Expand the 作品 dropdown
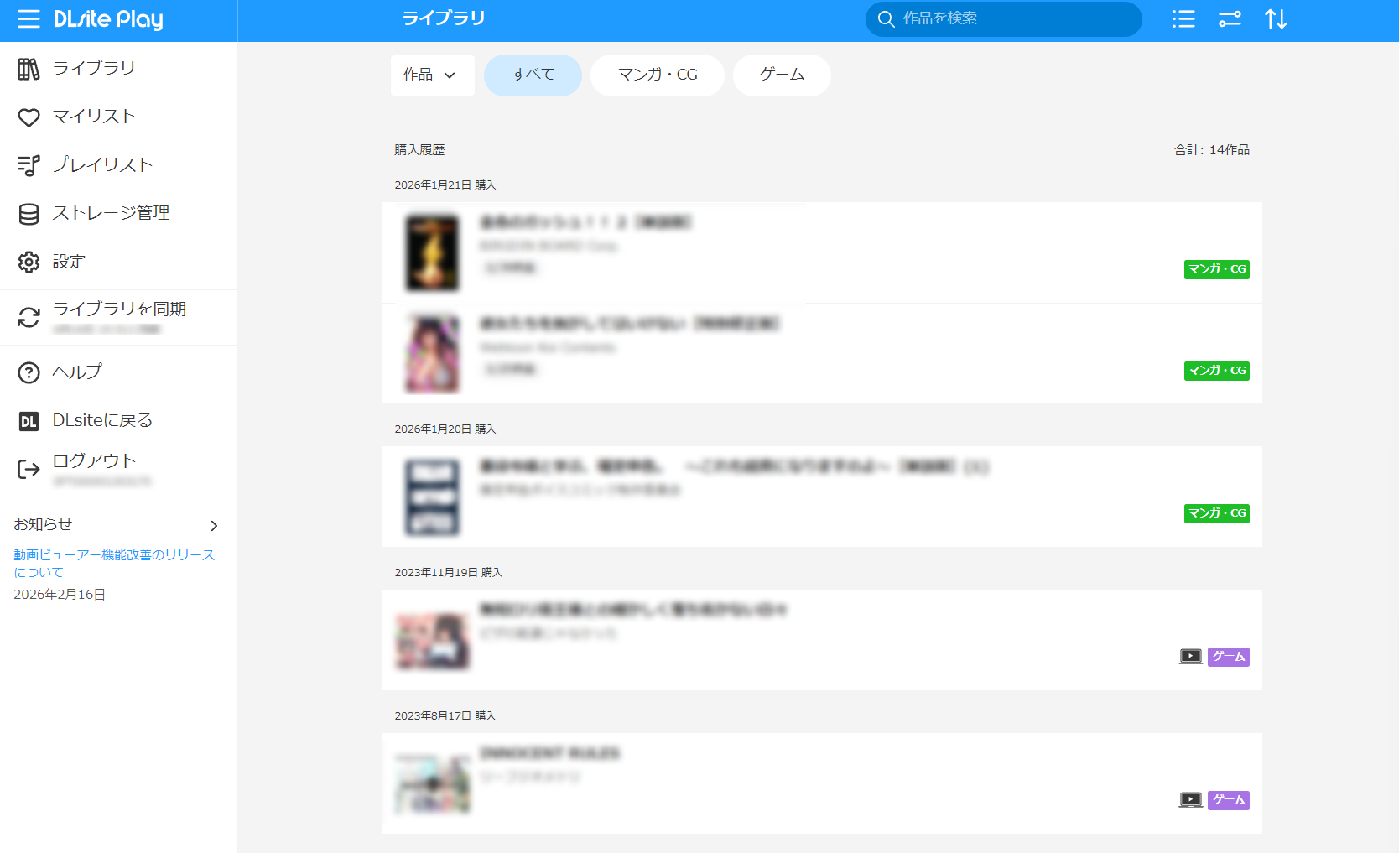1399x853 pixels. (432, 75)
